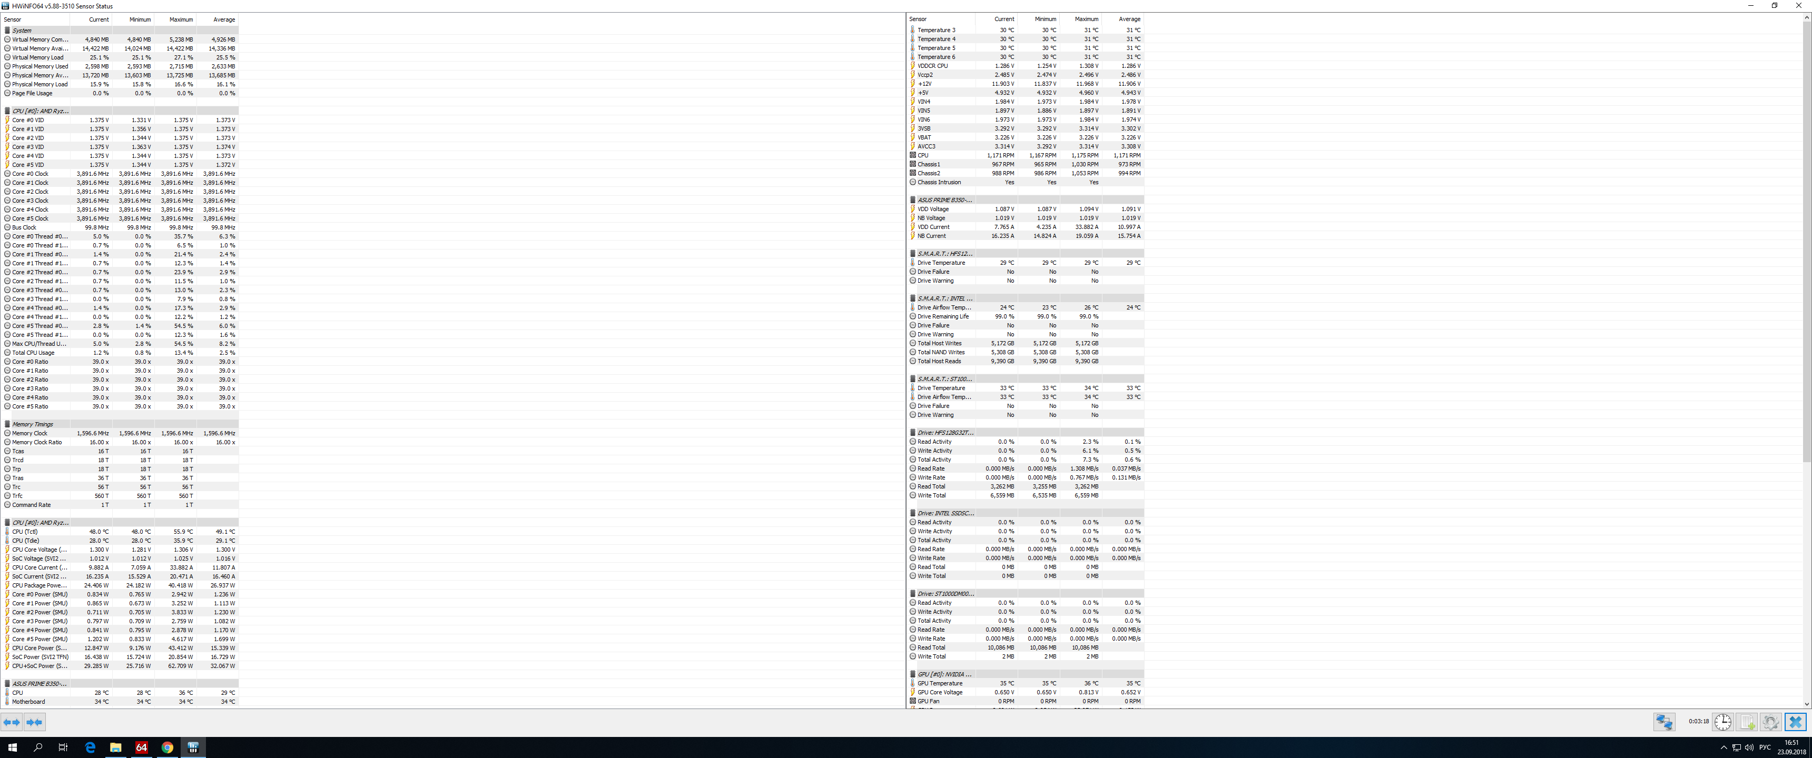
Task: Start logging with the sheet-plus icon
Action: click(1747, 722)
